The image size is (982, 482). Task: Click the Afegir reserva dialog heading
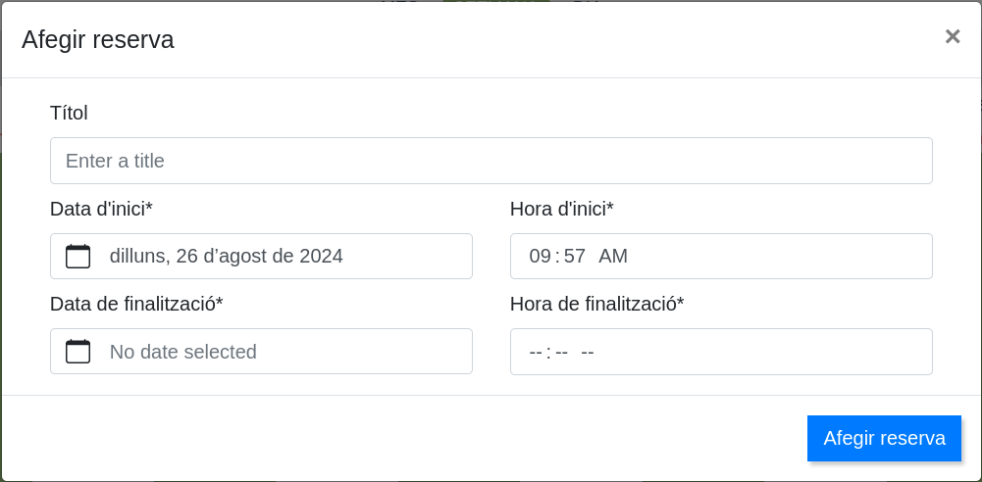pos(98,39)
